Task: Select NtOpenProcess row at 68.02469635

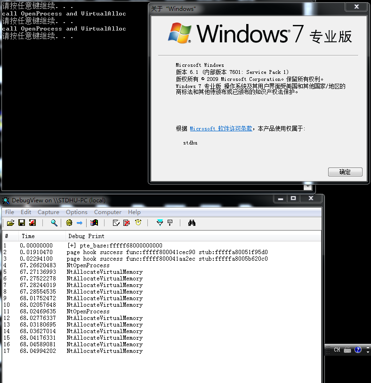Action: [161, 311]
